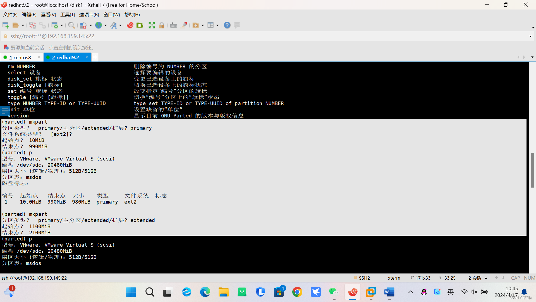Open a new session from the toolbar
The width and height of the screenshot is (536, 302).
tap(5, 25)
